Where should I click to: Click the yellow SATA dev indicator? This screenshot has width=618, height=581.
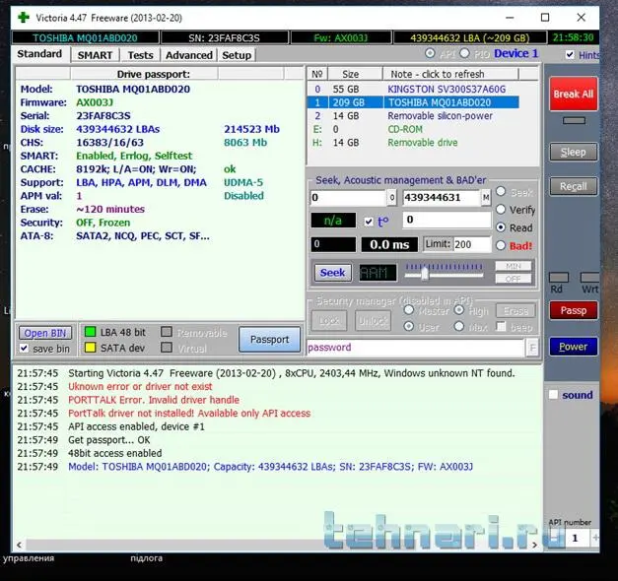tap(90, 348)
